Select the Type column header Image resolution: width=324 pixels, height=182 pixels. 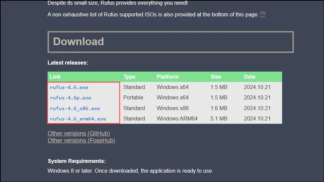(129, 77)
